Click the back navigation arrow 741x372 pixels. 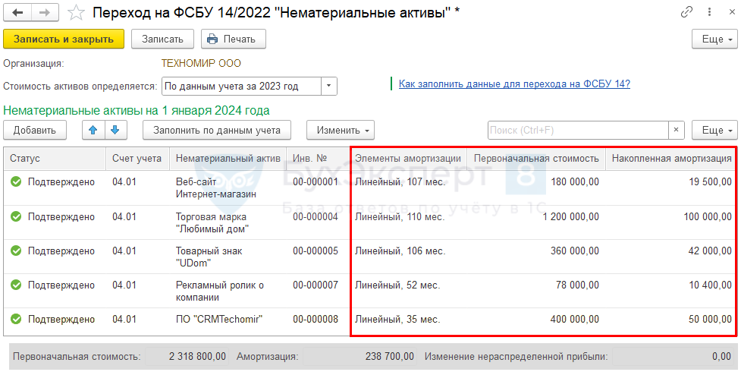click(17, 12)
